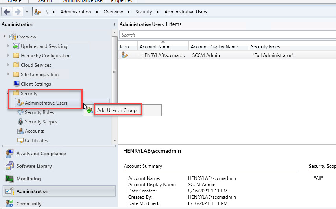This screenshot has width=336, height=209.
Task: Click the Security Roles icon
Action: pyautogui.click(x=20, y=112)
